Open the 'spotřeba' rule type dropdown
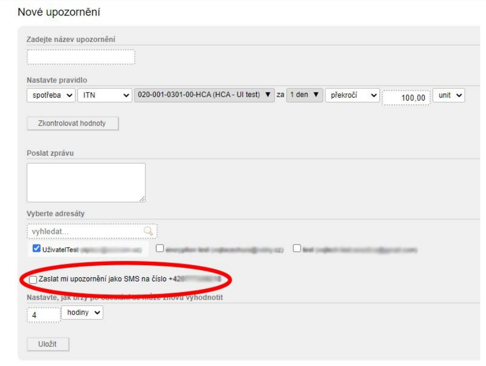This screenshot has width=486, height=366. tap(50, 96)
